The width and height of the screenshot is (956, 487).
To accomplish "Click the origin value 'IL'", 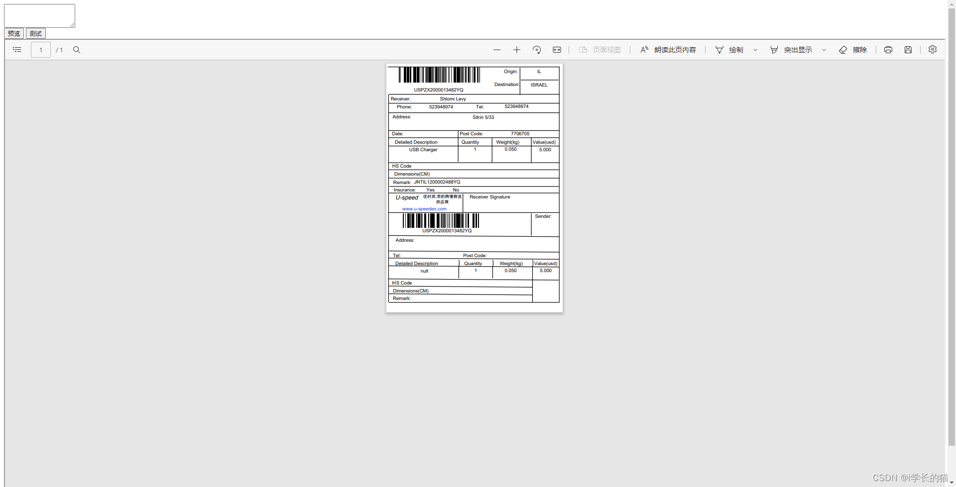I will [x=539, y=72].
